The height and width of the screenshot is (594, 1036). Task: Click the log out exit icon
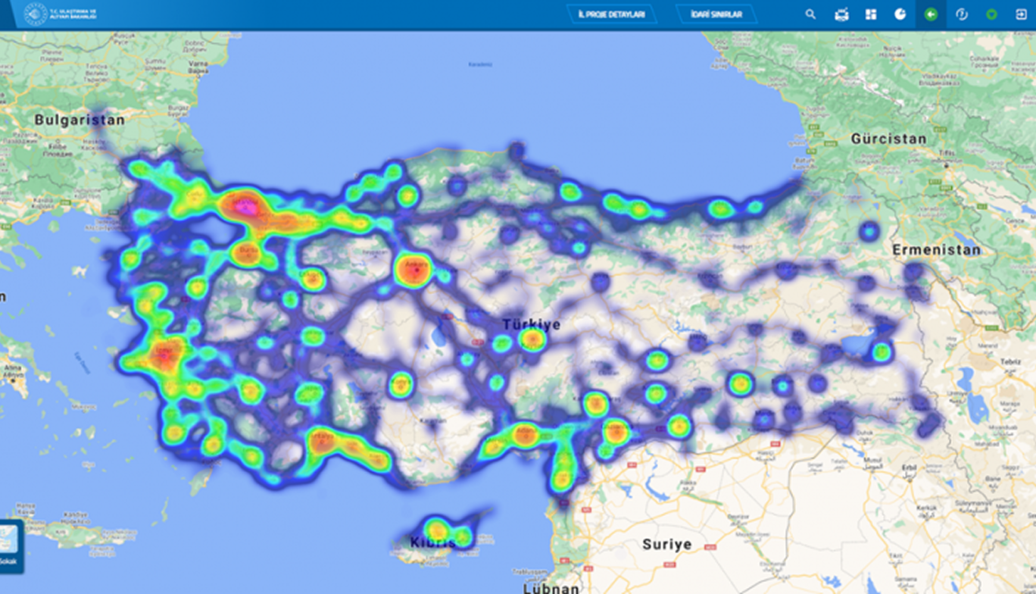click(x=1021, y=14)
